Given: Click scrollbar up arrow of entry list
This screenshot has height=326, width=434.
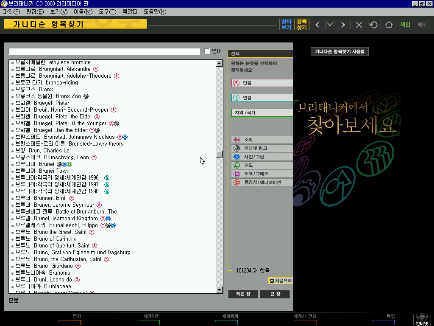Looking at the screenshot, I should point(220,63).
